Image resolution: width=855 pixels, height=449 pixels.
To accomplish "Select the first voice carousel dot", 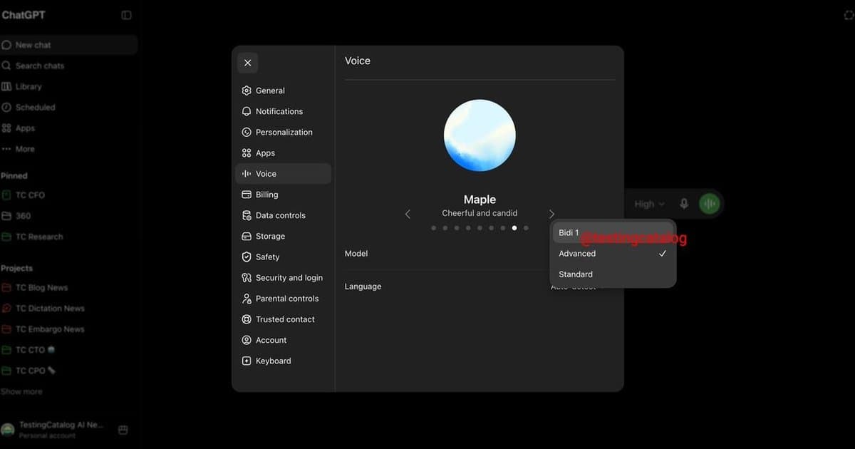I will 434,228.
